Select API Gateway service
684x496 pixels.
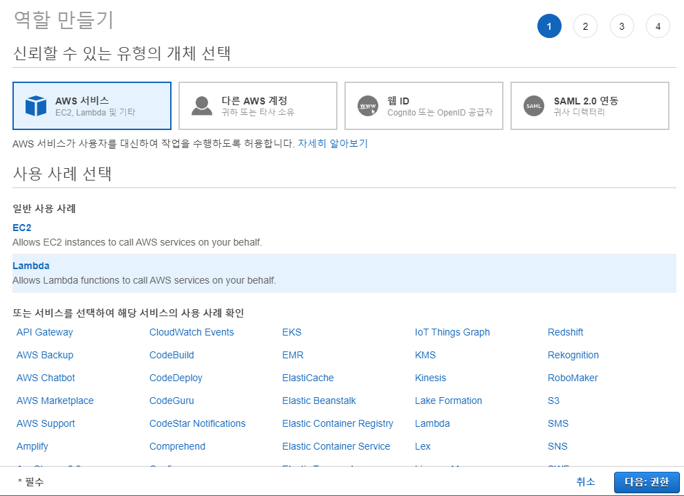(x=44, y=333)
